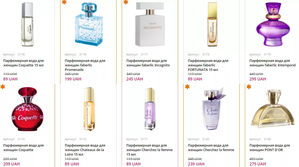View the Chateaux de la Loire bottle image
This screenshot has width=299, height=167.
(x=89, y=109)
